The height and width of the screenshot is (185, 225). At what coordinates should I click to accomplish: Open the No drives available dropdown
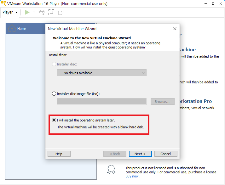[101, 73]
